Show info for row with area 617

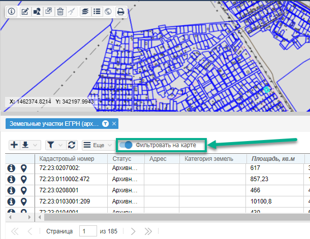(11, 168)
